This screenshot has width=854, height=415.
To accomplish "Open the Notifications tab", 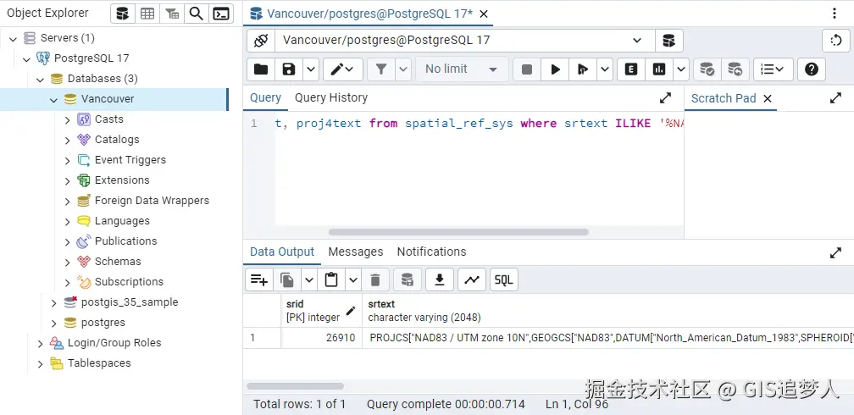I will point(431,252).
